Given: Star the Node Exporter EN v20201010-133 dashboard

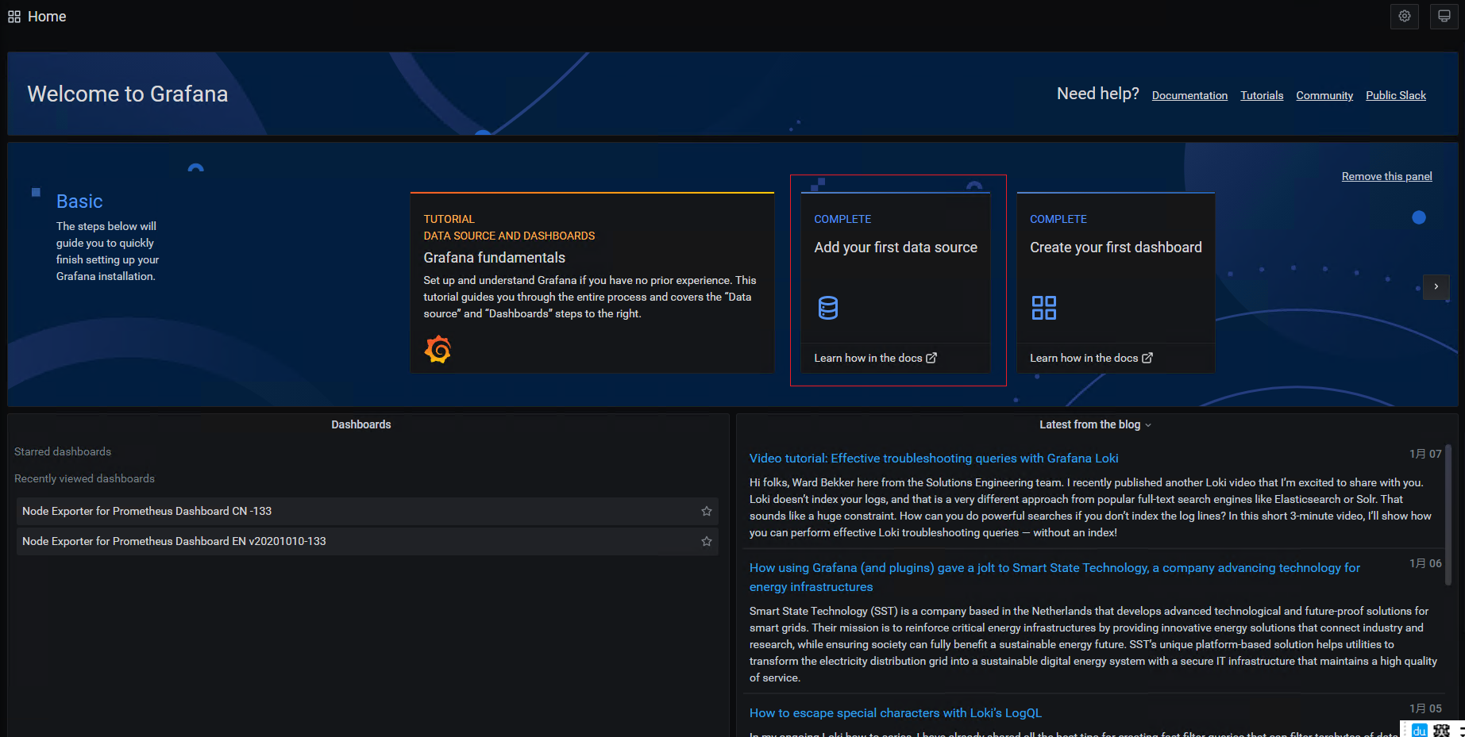Looking at the screenshot, I should (706, 541).
